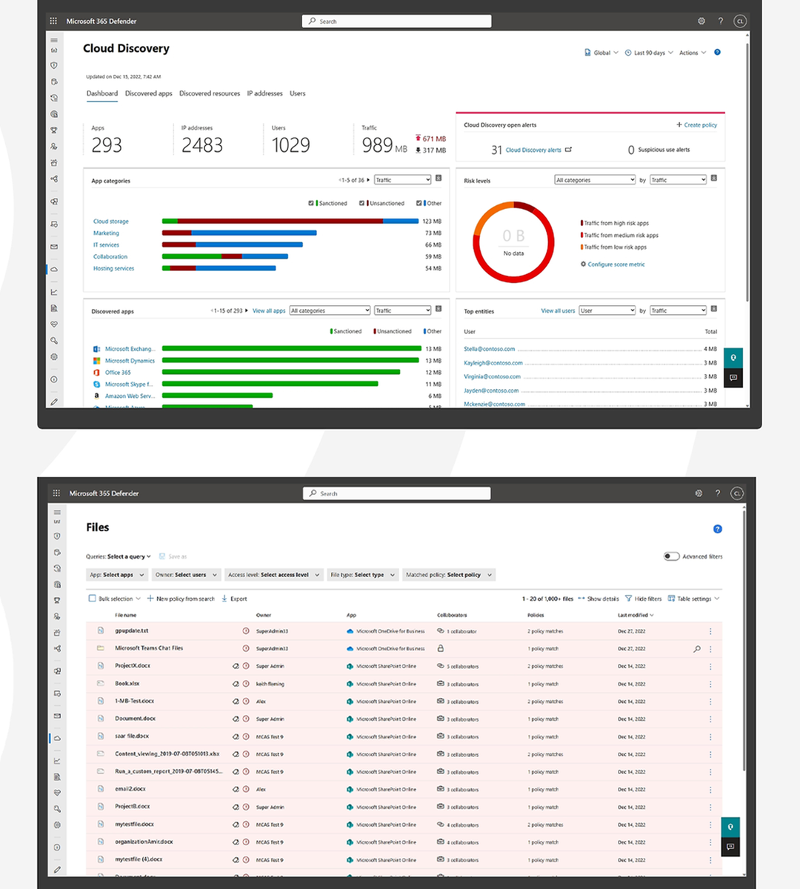Click the question mark in Files header bar
The height and width of the screenshot is (889, 800).
(x=717, y=493)
